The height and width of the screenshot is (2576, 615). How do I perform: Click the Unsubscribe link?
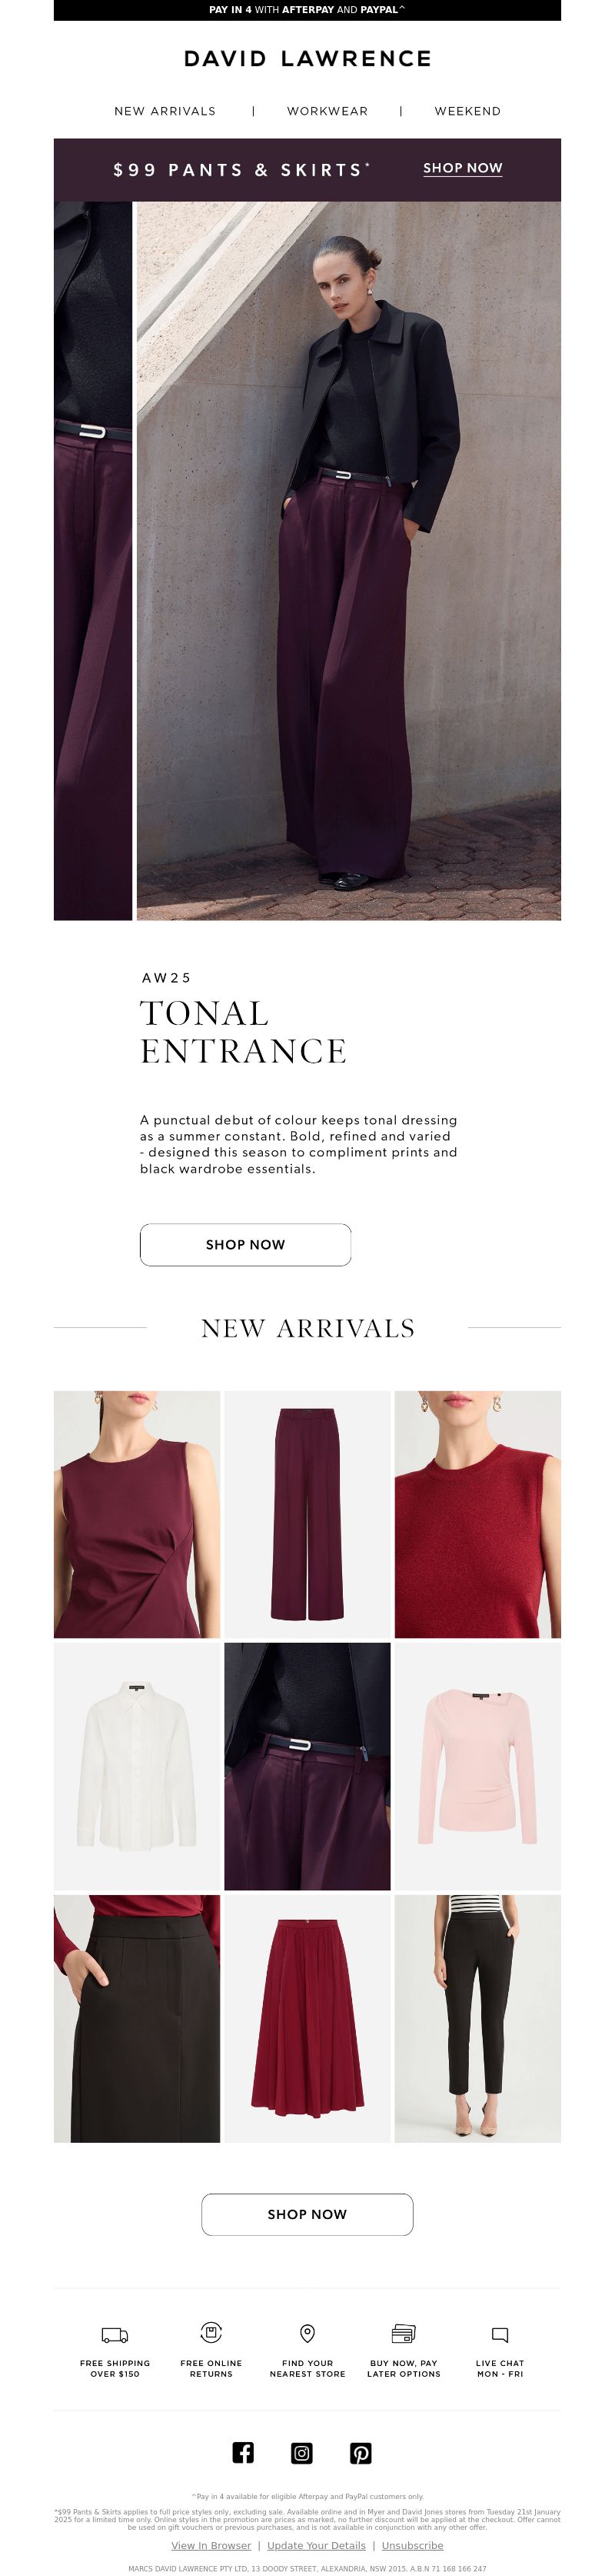pyautogui.click(x=412, y=2546)
